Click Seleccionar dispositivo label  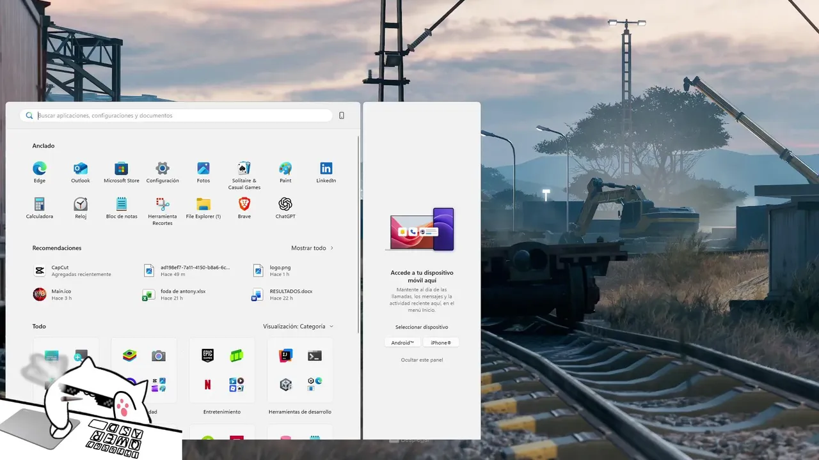point(422,327)
